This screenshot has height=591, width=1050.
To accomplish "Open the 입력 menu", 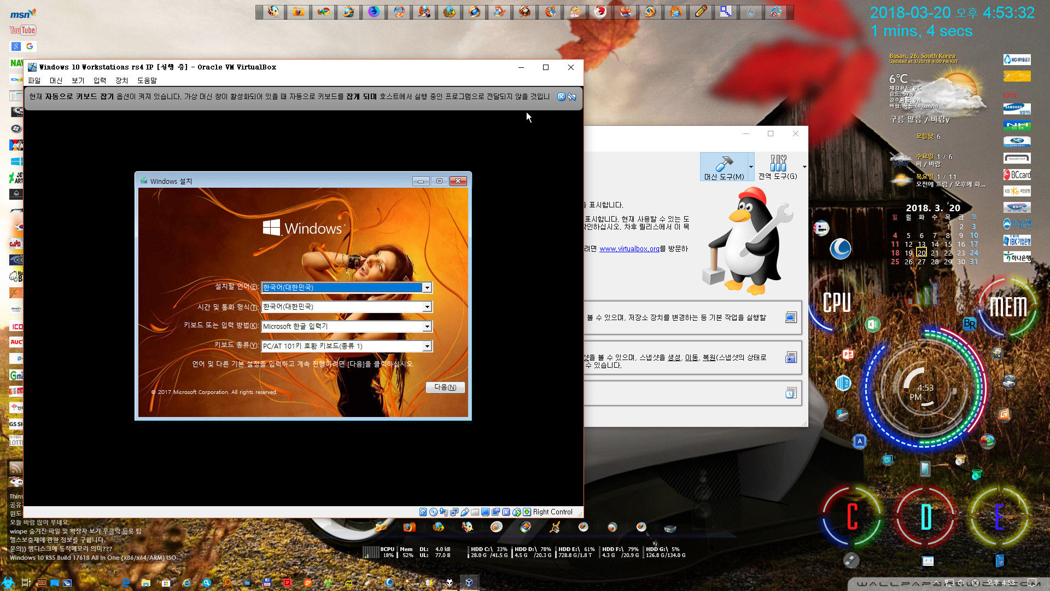I will tap(100, 80).
